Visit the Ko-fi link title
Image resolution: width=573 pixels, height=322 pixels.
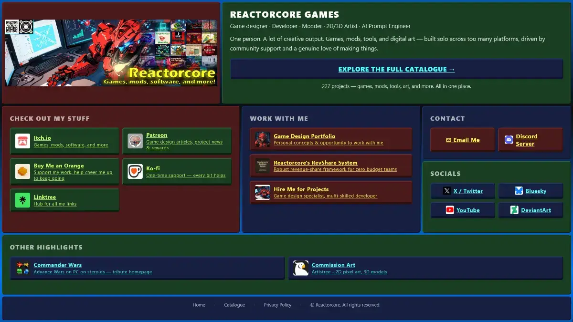click(153, 168)
